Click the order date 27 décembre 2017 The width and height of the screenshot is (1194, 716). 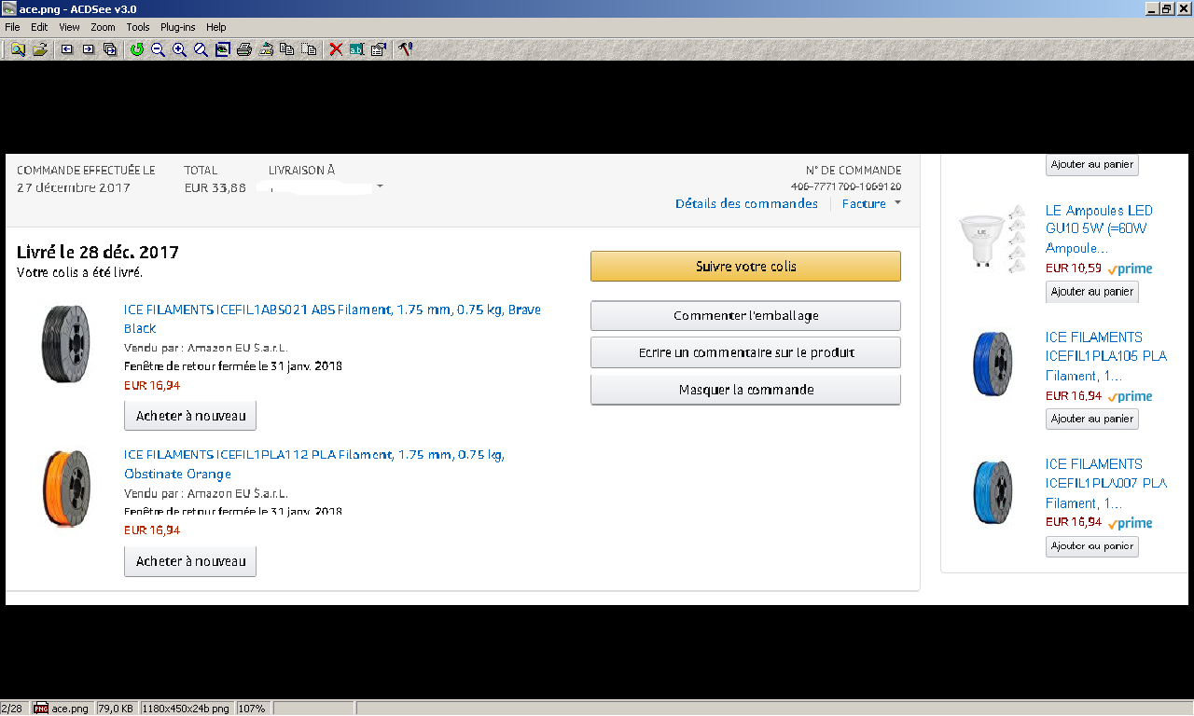74,187
